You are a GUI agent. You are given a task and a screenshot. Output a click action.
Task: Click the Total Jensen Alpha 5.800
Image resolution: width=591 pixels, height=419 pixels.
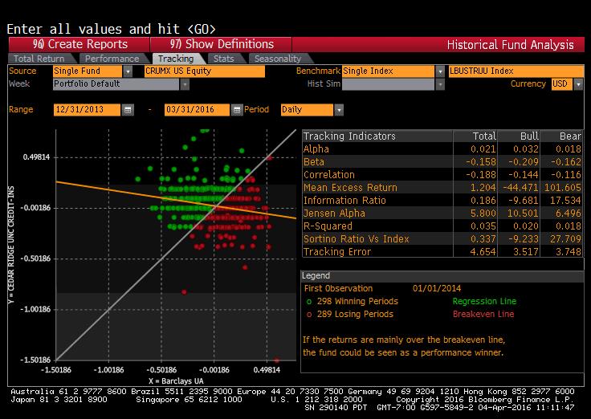coord(483,214)
